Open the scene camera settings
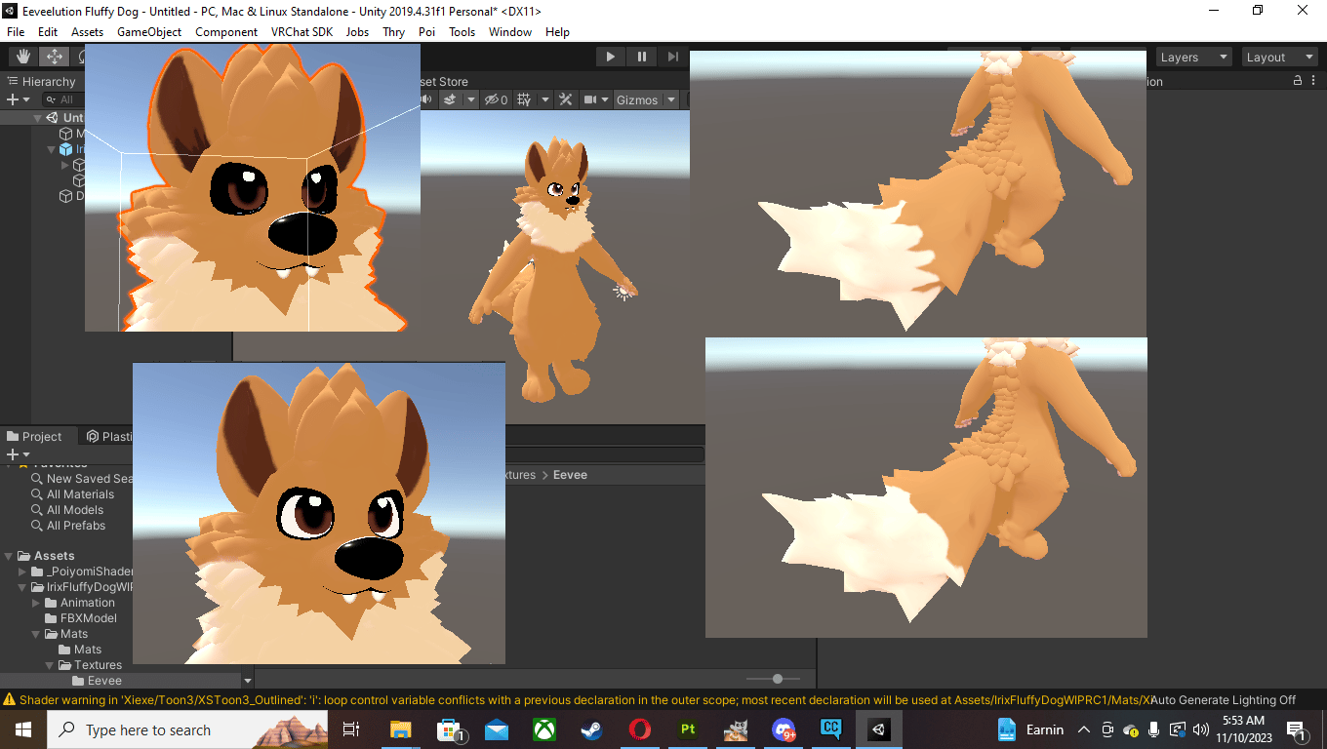Viewport: 1327px width, 749px height. [590, 99]
